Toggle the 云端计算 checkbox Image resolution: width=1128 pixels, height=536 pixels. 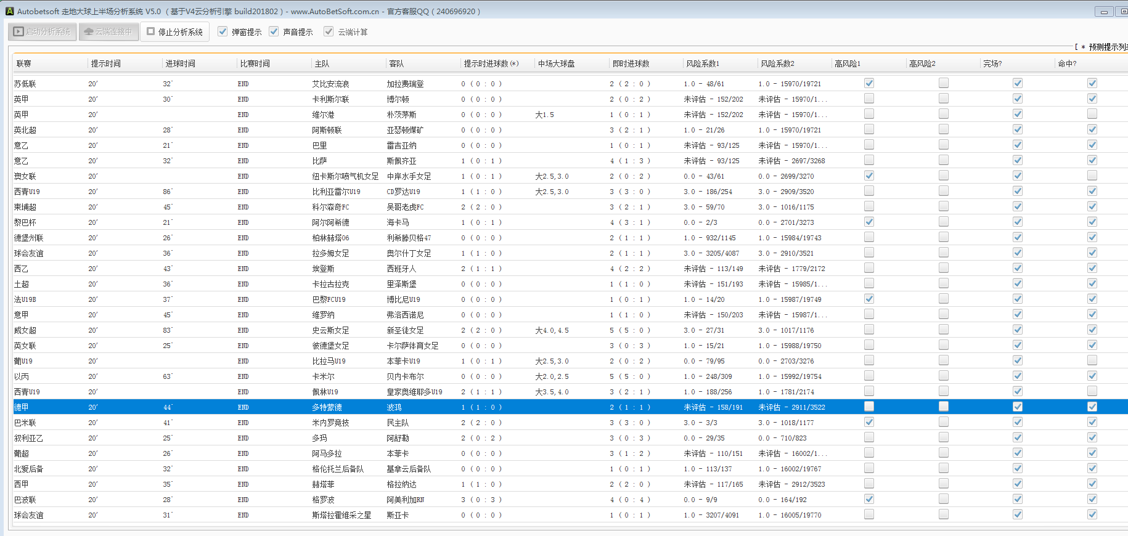329,31
